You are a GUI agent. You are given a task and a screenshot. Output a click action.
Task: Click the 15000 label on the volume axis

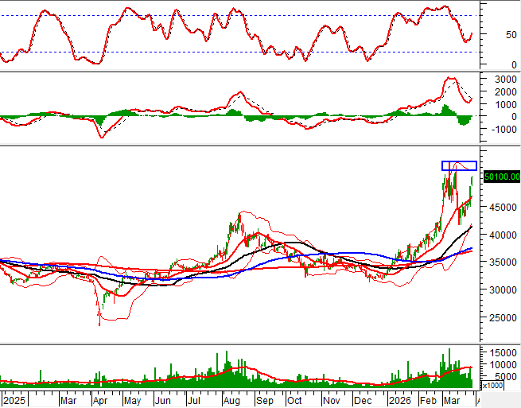coord(503,352)
